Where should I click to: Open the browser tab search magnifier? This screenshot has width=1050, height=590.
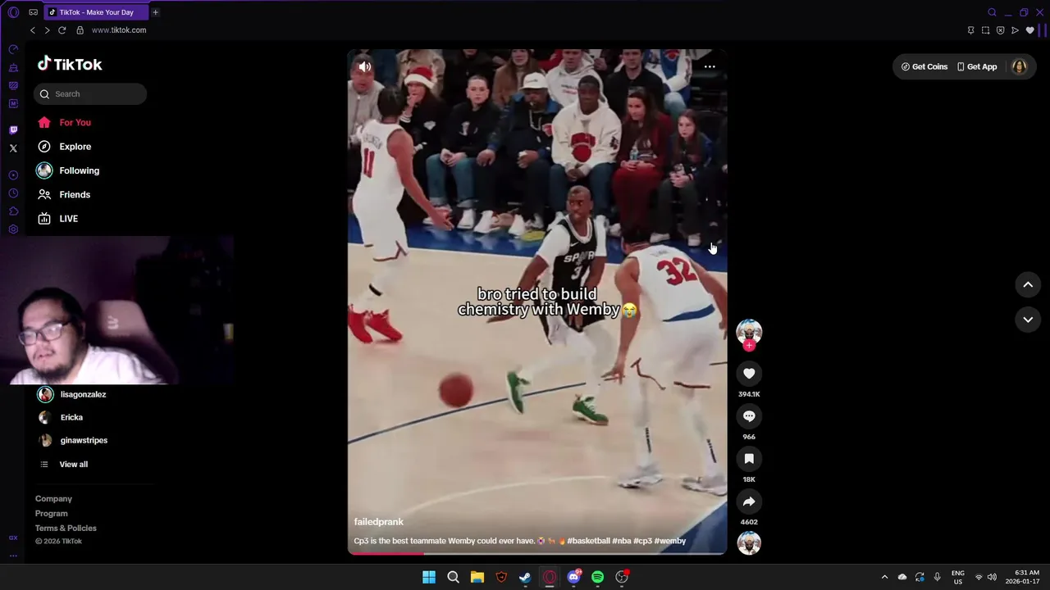click(x=992, y=12)
